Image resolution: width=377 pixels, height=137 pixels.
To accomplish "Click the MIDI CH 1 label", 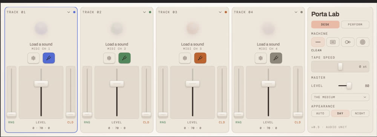I will click(x=41, y=49).
